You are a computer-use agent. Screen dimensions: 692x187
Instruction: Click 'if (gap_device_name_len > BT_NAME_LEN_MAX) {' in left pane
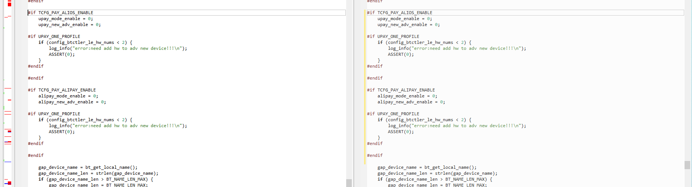point(96,179)
